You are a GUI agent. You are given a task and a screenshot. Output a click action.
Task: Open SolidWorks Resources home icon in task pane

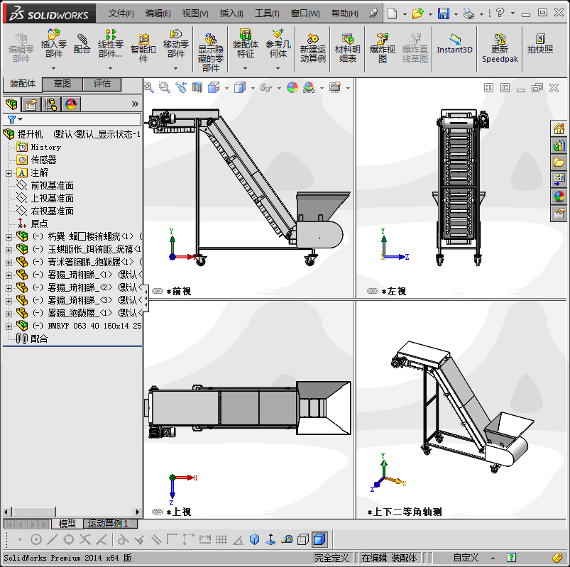coord(559,128)
